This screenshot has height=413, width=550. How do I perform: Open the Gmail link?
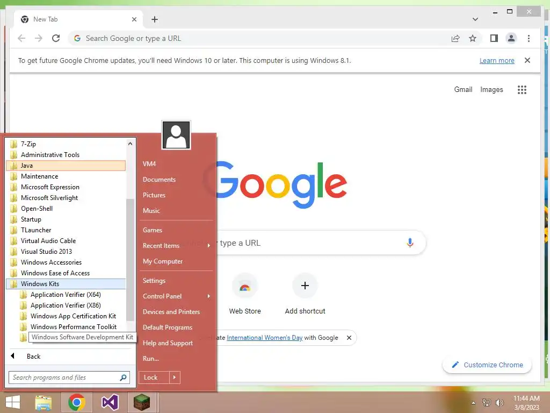463,90
